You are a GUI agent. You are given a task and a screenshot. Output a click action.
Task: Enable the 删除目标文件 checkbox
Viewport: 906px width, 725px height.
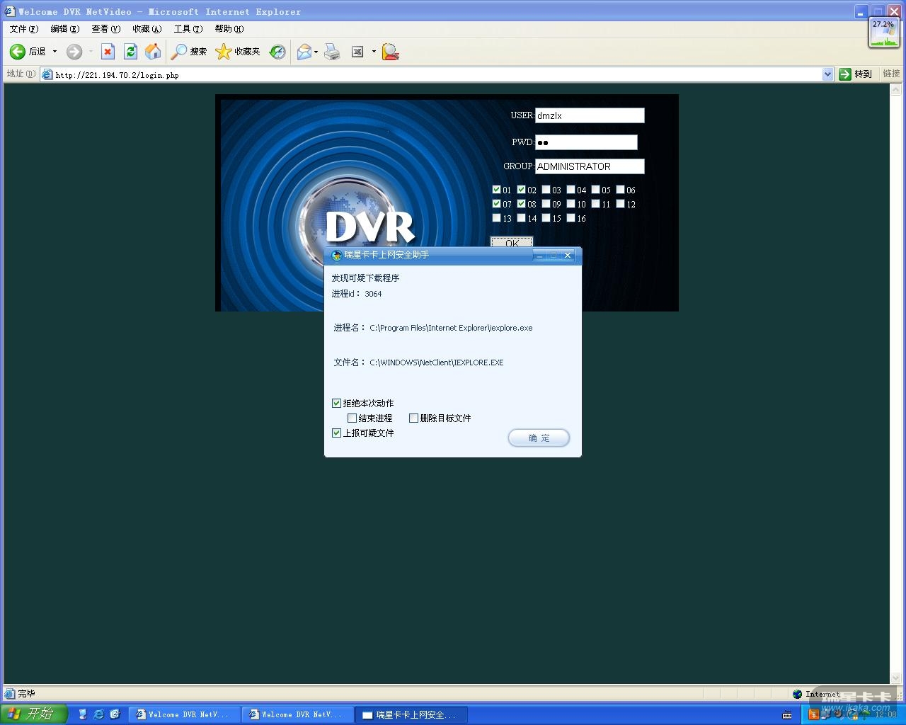click(x=413, y=418)
